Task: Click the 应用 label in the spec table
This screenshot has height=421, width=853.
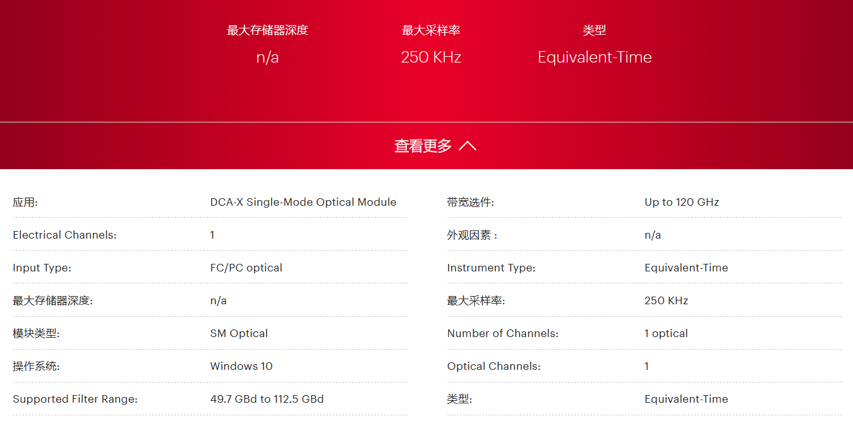Action: [x=25, y=203]
